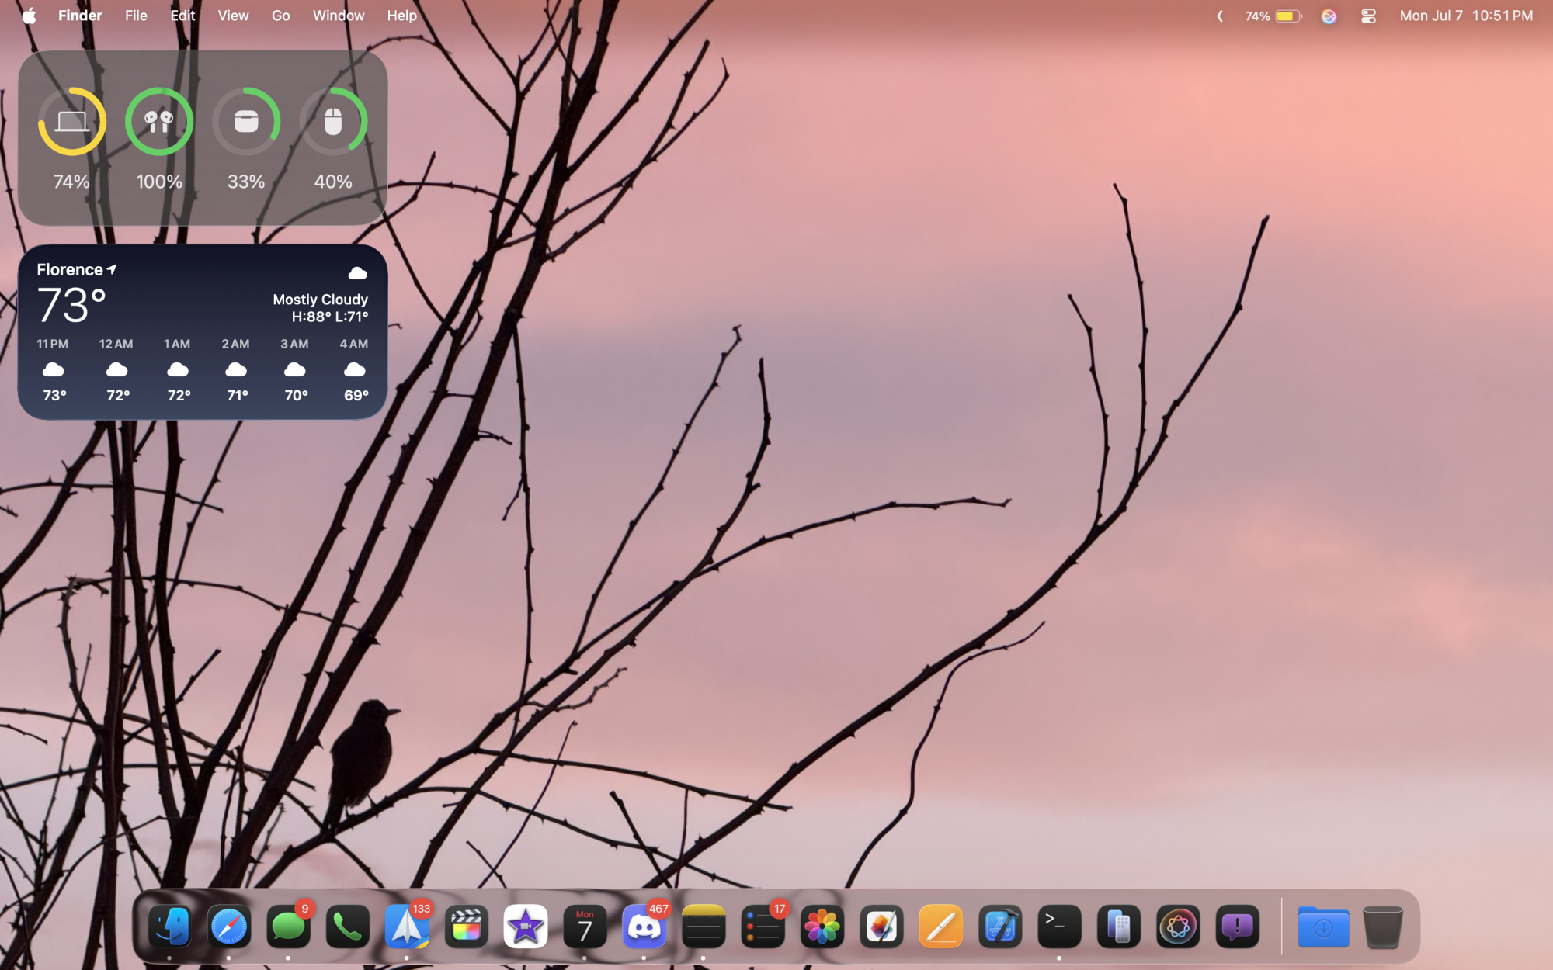Open iPhone Mirroring in the dock
The width and height of the screenshot is (1553, 970).
tap(1119, 927)
